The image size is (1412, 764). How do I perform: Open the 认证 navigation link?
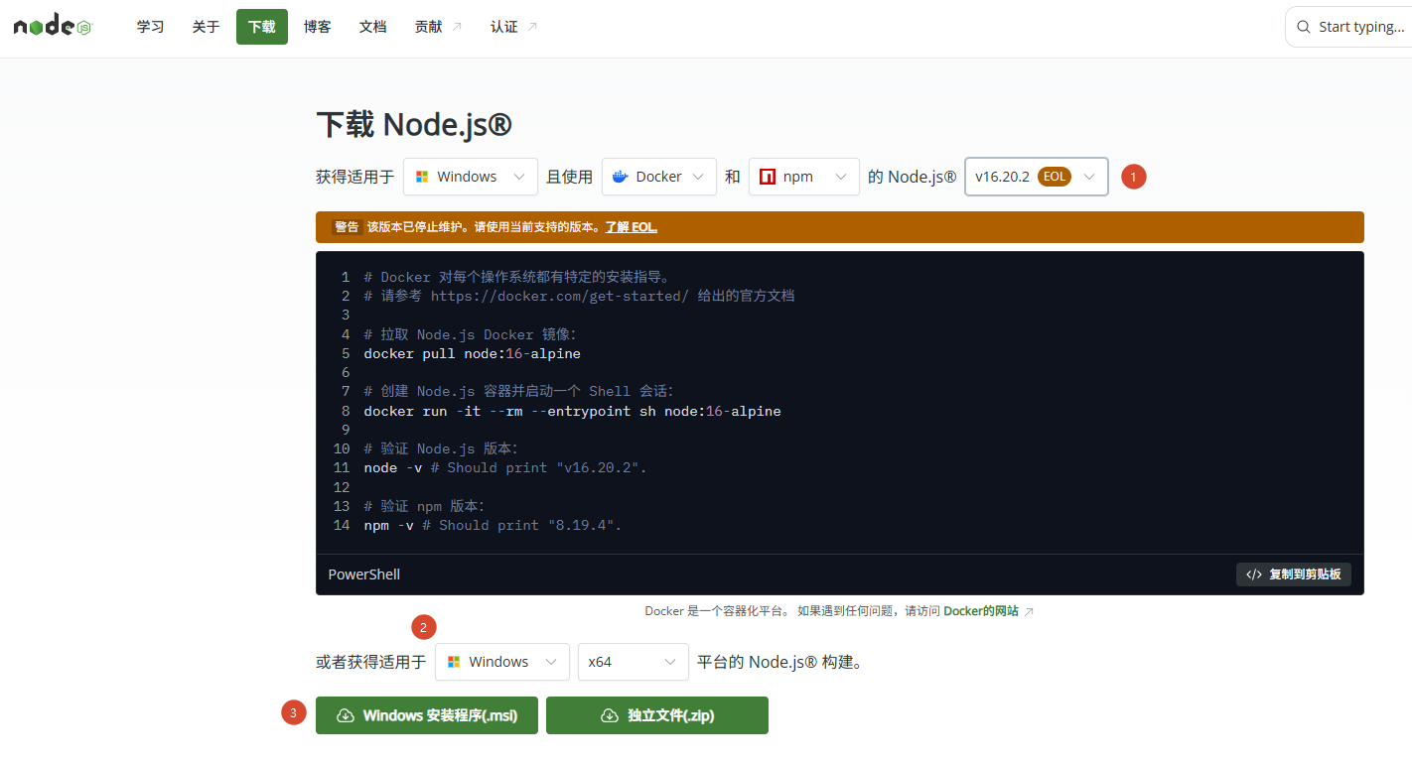point(513,27)
